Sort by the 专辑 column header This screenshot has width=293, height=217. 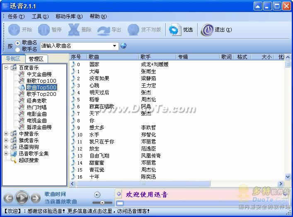[x=198, y=57]
